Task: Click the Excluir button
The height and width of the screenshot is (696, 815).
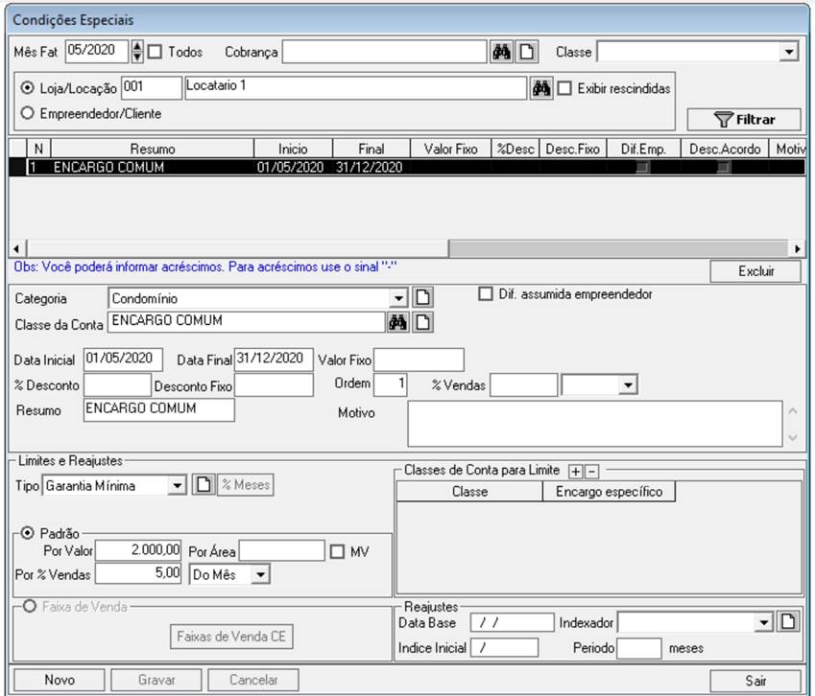Action: [x=755, y=271]
